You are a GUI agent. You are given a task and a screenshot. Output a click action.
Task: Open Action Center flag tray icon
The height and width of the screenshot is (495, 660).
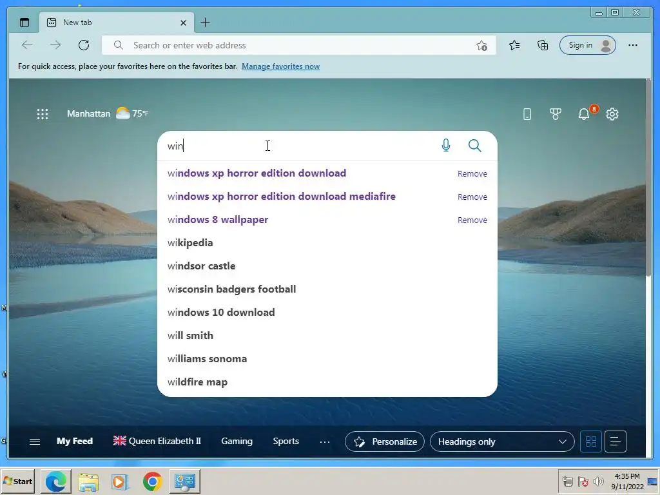click(583, 481)
